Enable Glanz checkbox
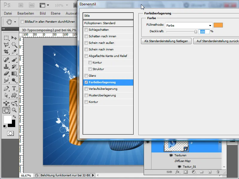Image resolution: width=239 pixels, height=179 pixels. click(x=86, y=76)
